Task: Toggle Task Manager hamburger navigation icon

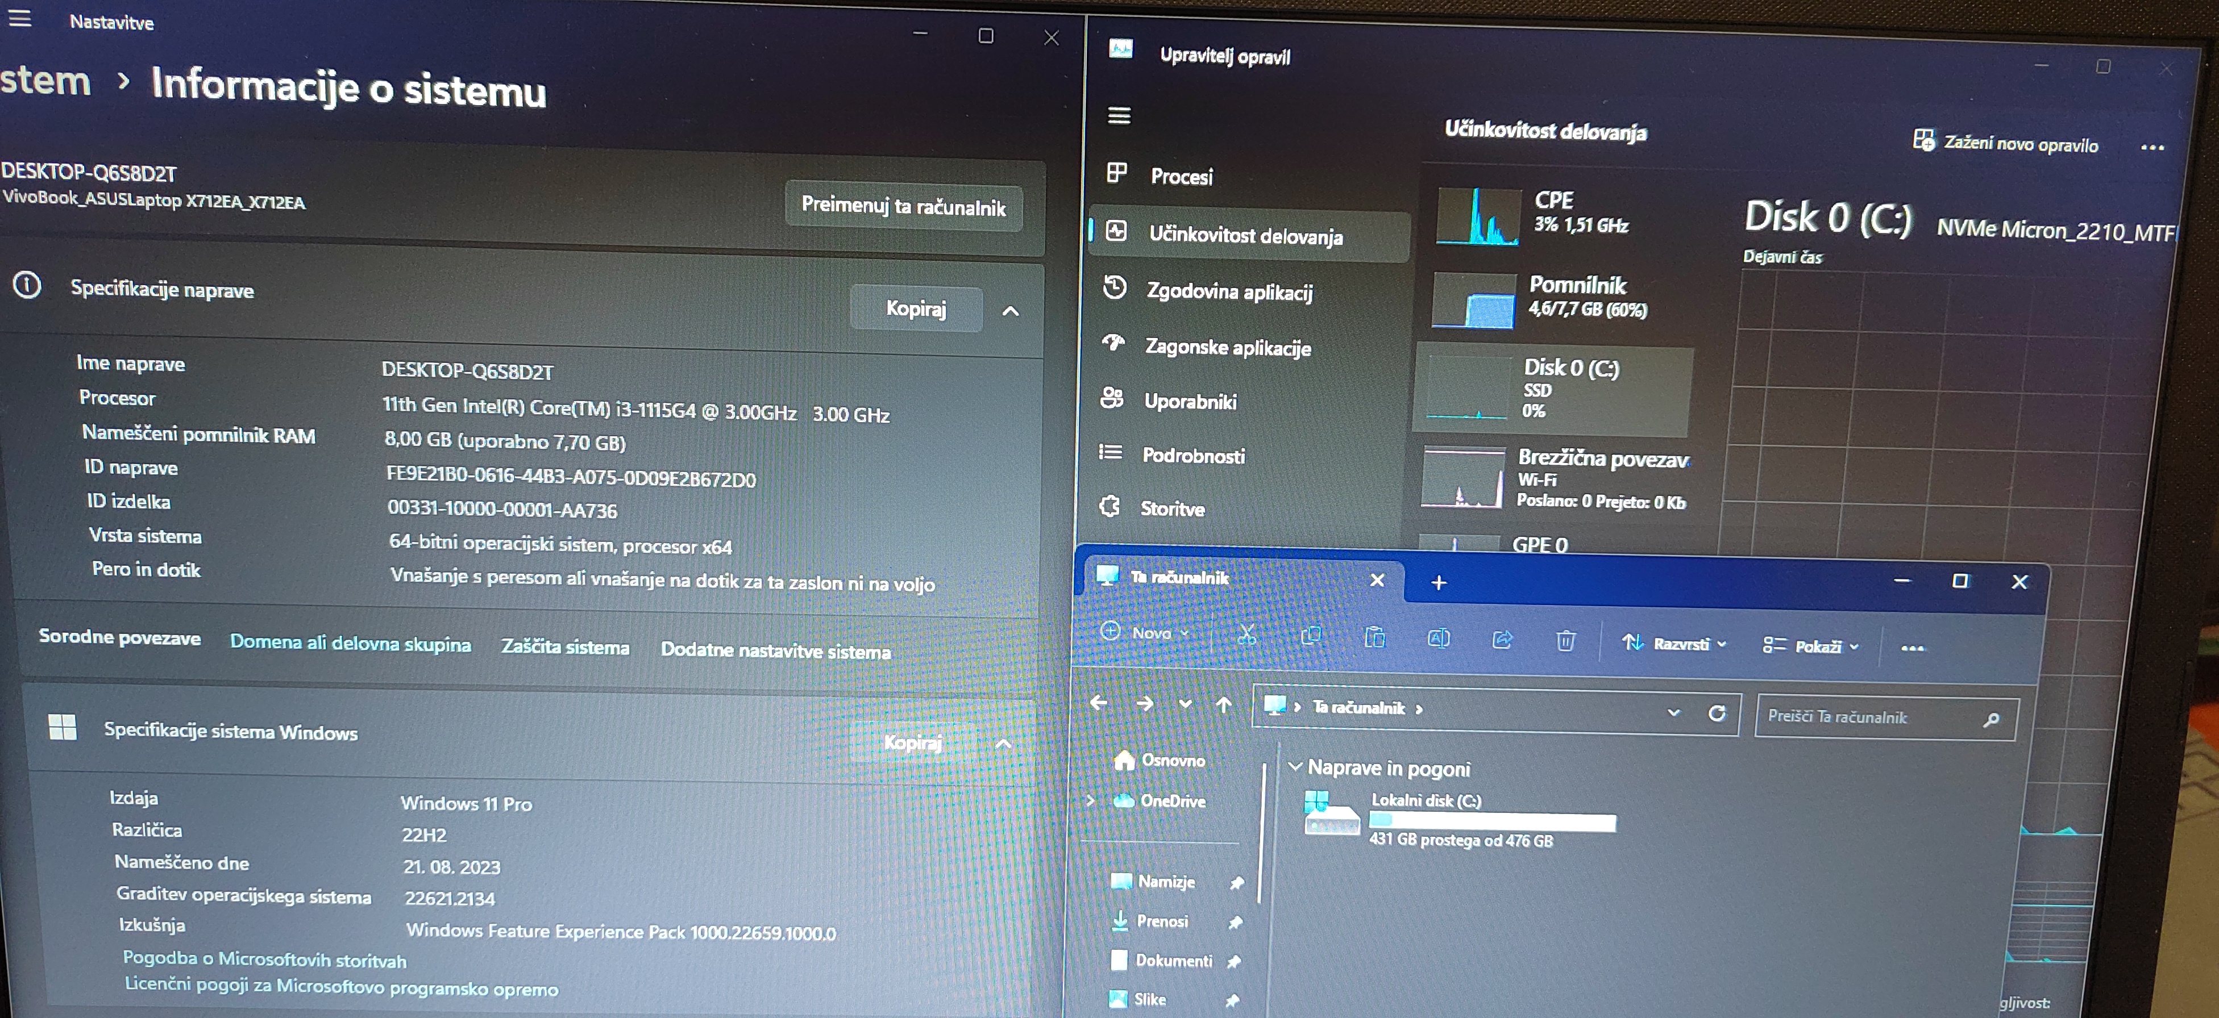Action: 1119,115
